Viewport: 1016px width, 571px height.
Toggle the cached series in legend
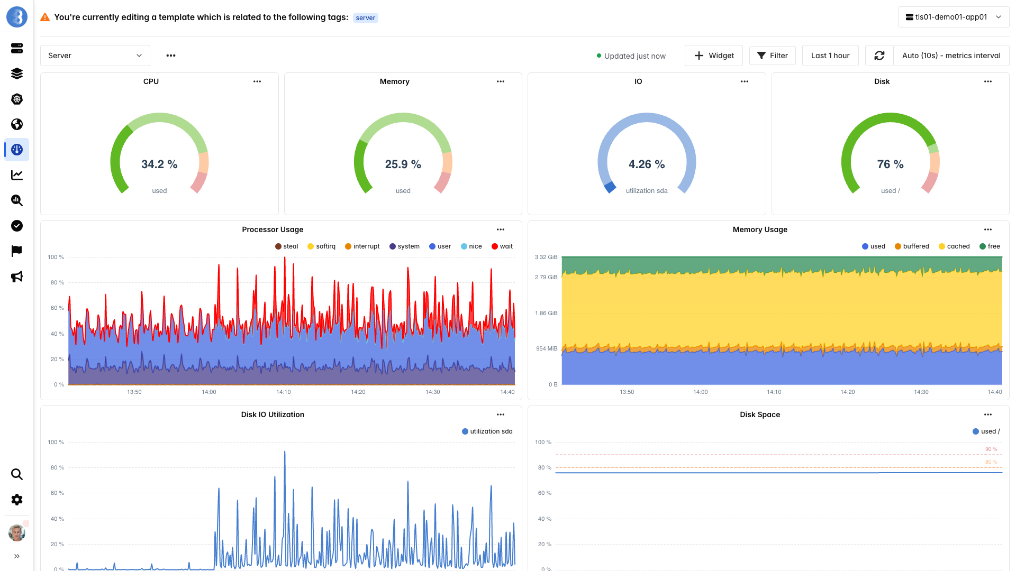click(x=954, y=246)
